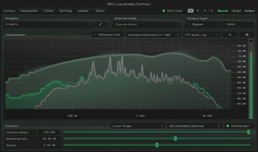The width and height of the screenshot is (258, 152).
Task: Click the pencil edit preset icon
Action: 101,24
